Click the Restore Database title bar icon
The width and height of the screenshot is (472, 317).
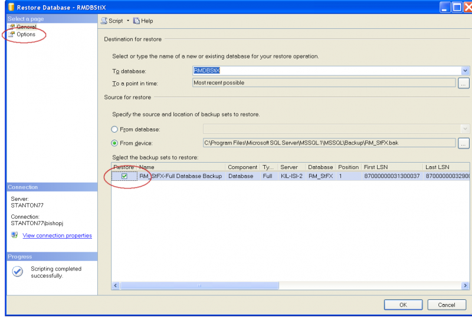click(11, 7)
